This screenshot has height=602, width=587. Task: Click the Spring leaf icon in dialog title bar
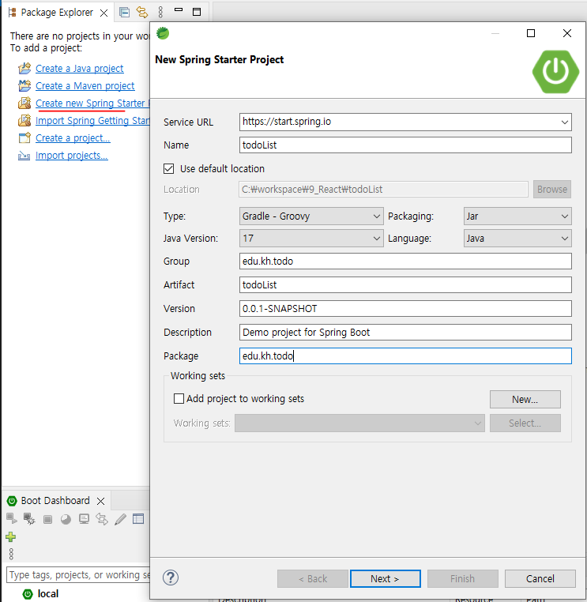tap(163, 33)
